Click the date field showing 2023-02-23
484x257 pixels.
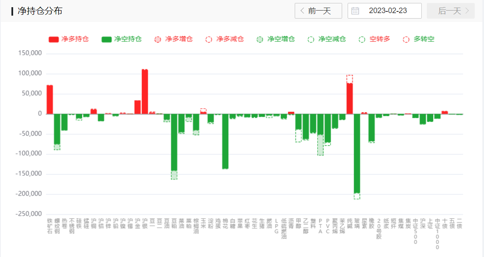(387, 11)
